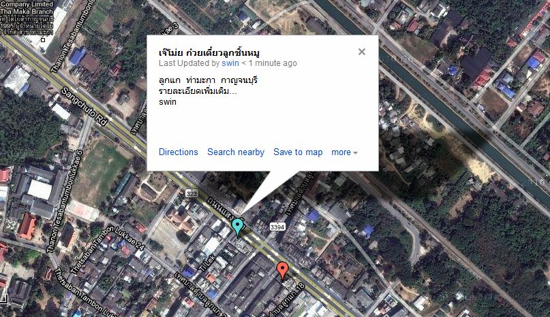Screen dimensions: 550x317
Task: Close the place info popup
Action: 362,52
